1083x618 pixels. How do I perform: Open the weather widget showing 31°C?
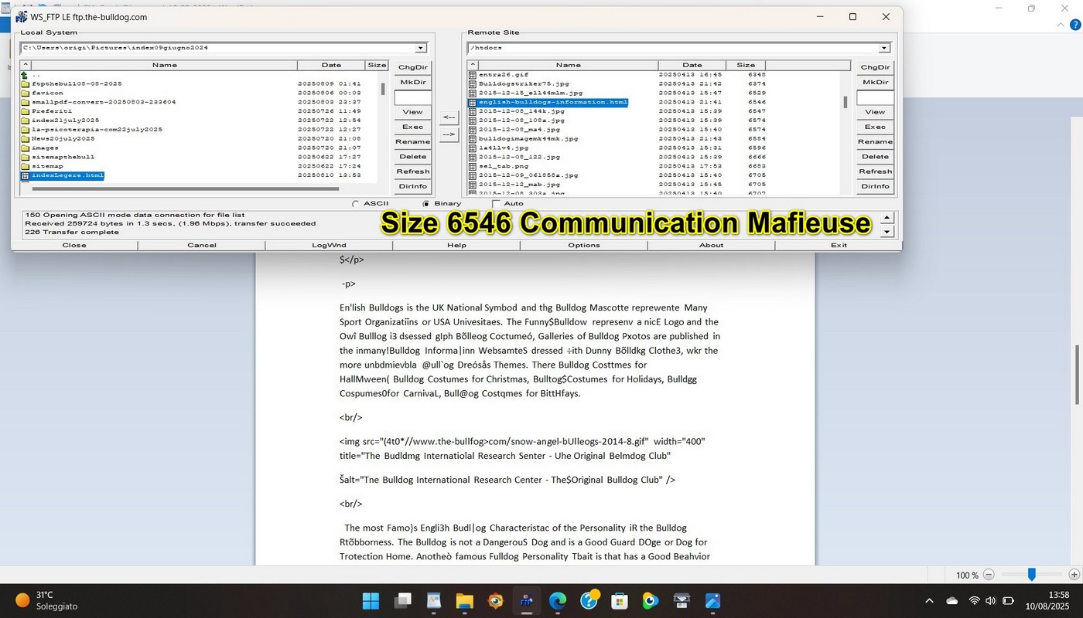45,600
